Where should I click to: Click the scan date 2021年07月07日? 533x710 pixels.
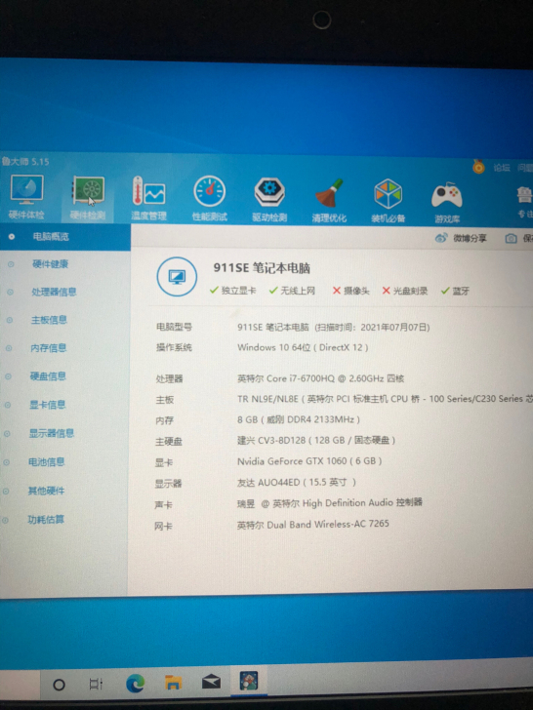coord(393,327)
